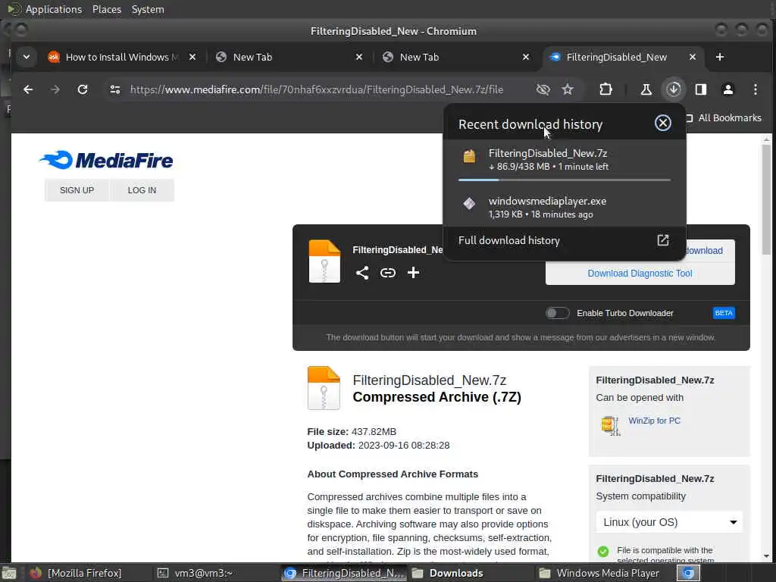The image size is (776, 582).
Task: Click the copy link icon
Action: pos(388,273)
